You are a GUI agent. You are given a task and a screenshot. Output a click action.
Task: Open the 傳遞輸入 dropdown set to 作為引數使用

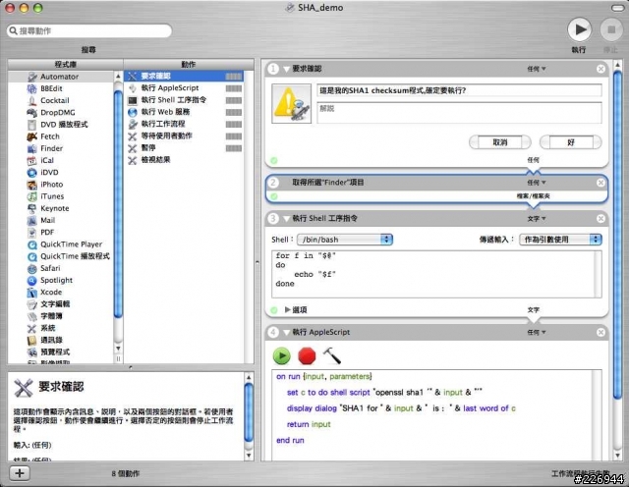click(560, 240)
